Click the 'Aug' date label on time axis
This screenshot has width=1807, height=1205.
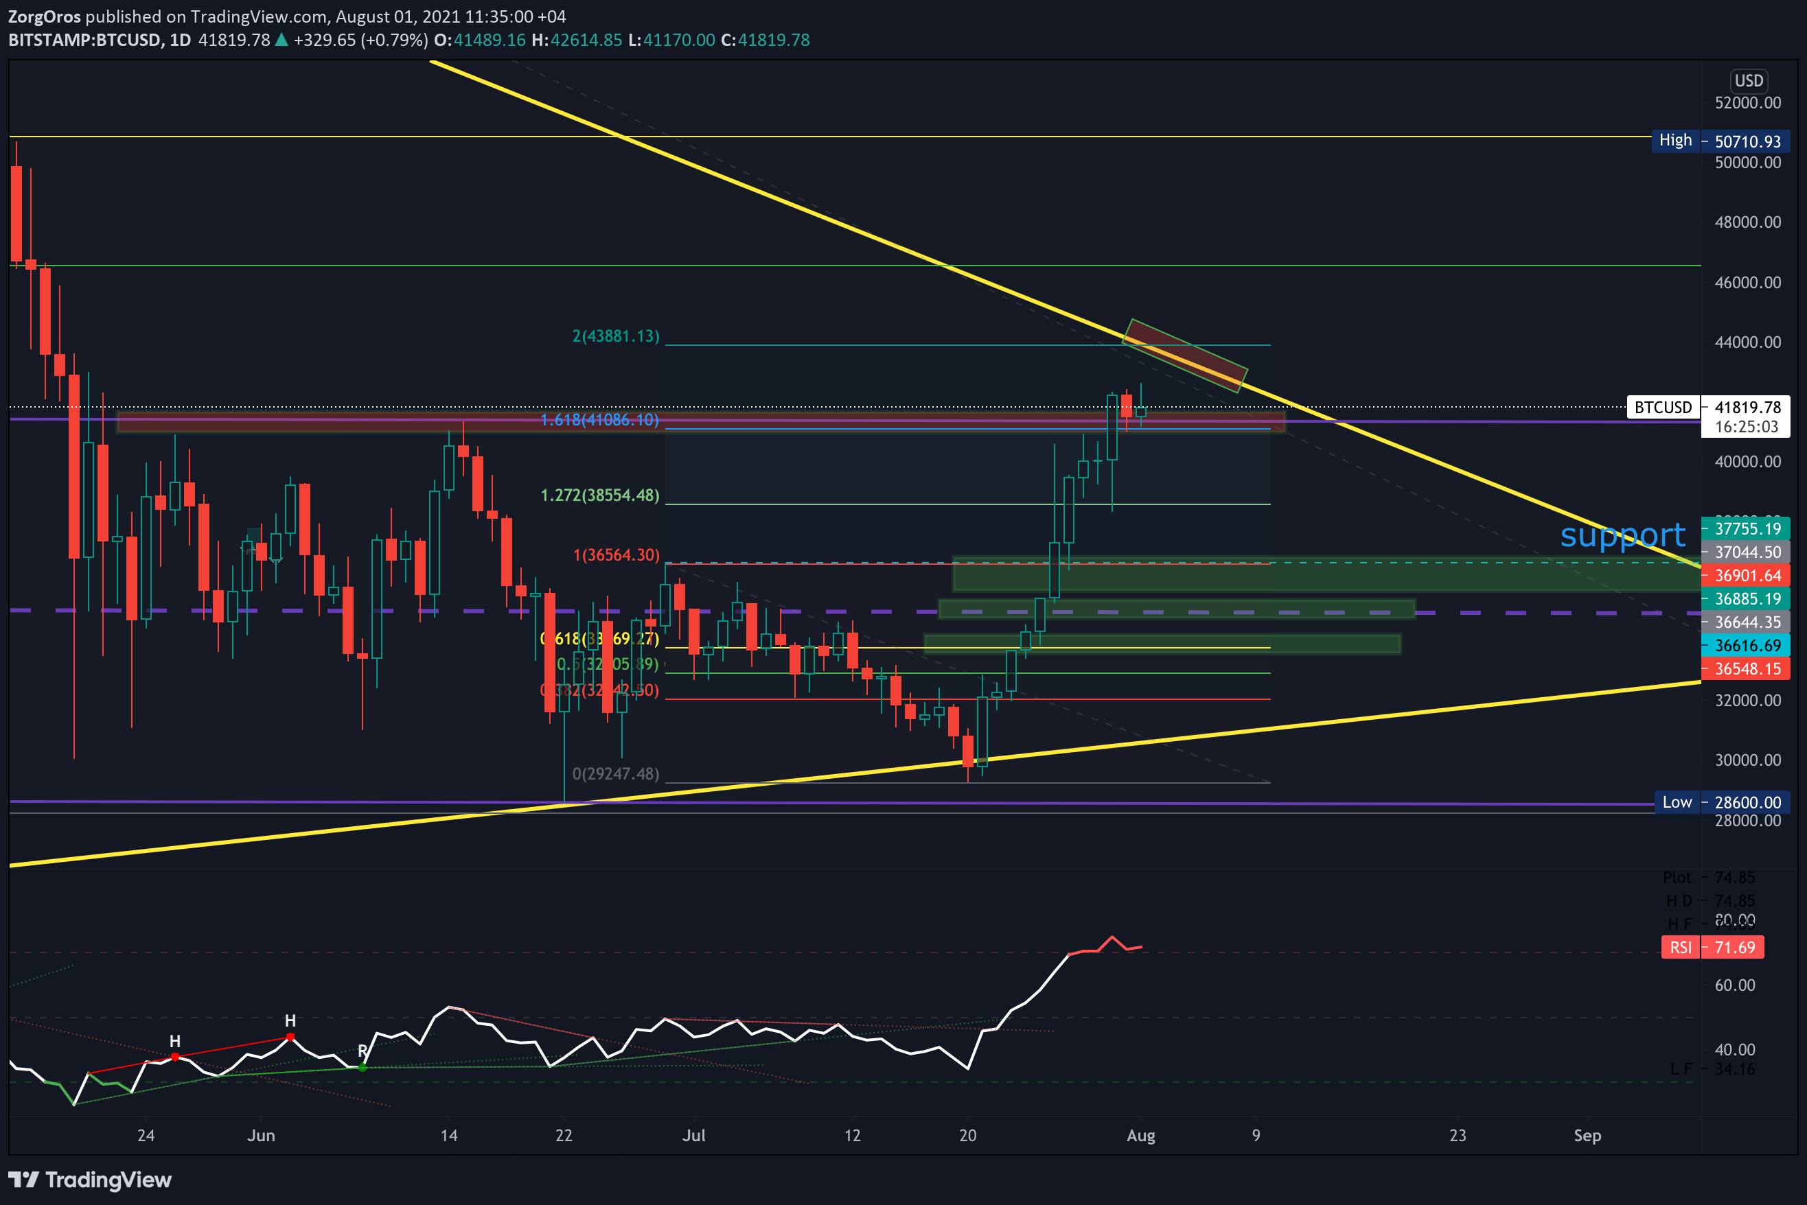1141,1136
